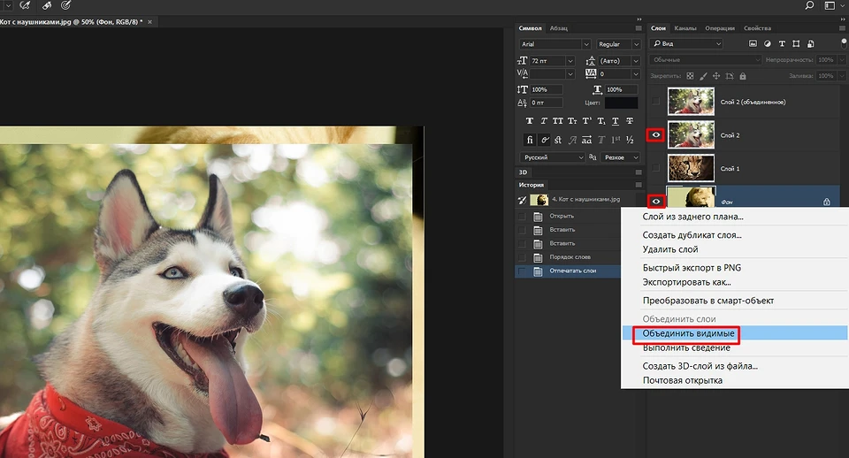The height and width of the screenshot is (458, 849).
Task: Click the pixel layer filter icon
Action: pos(753,43)
